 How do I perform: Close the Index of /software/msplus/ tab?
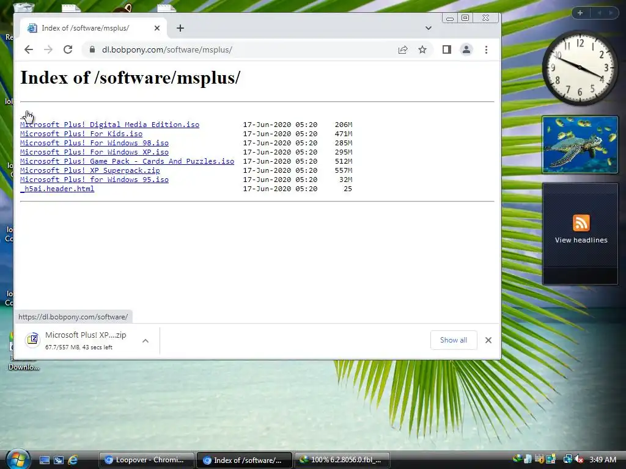(157, 28)
